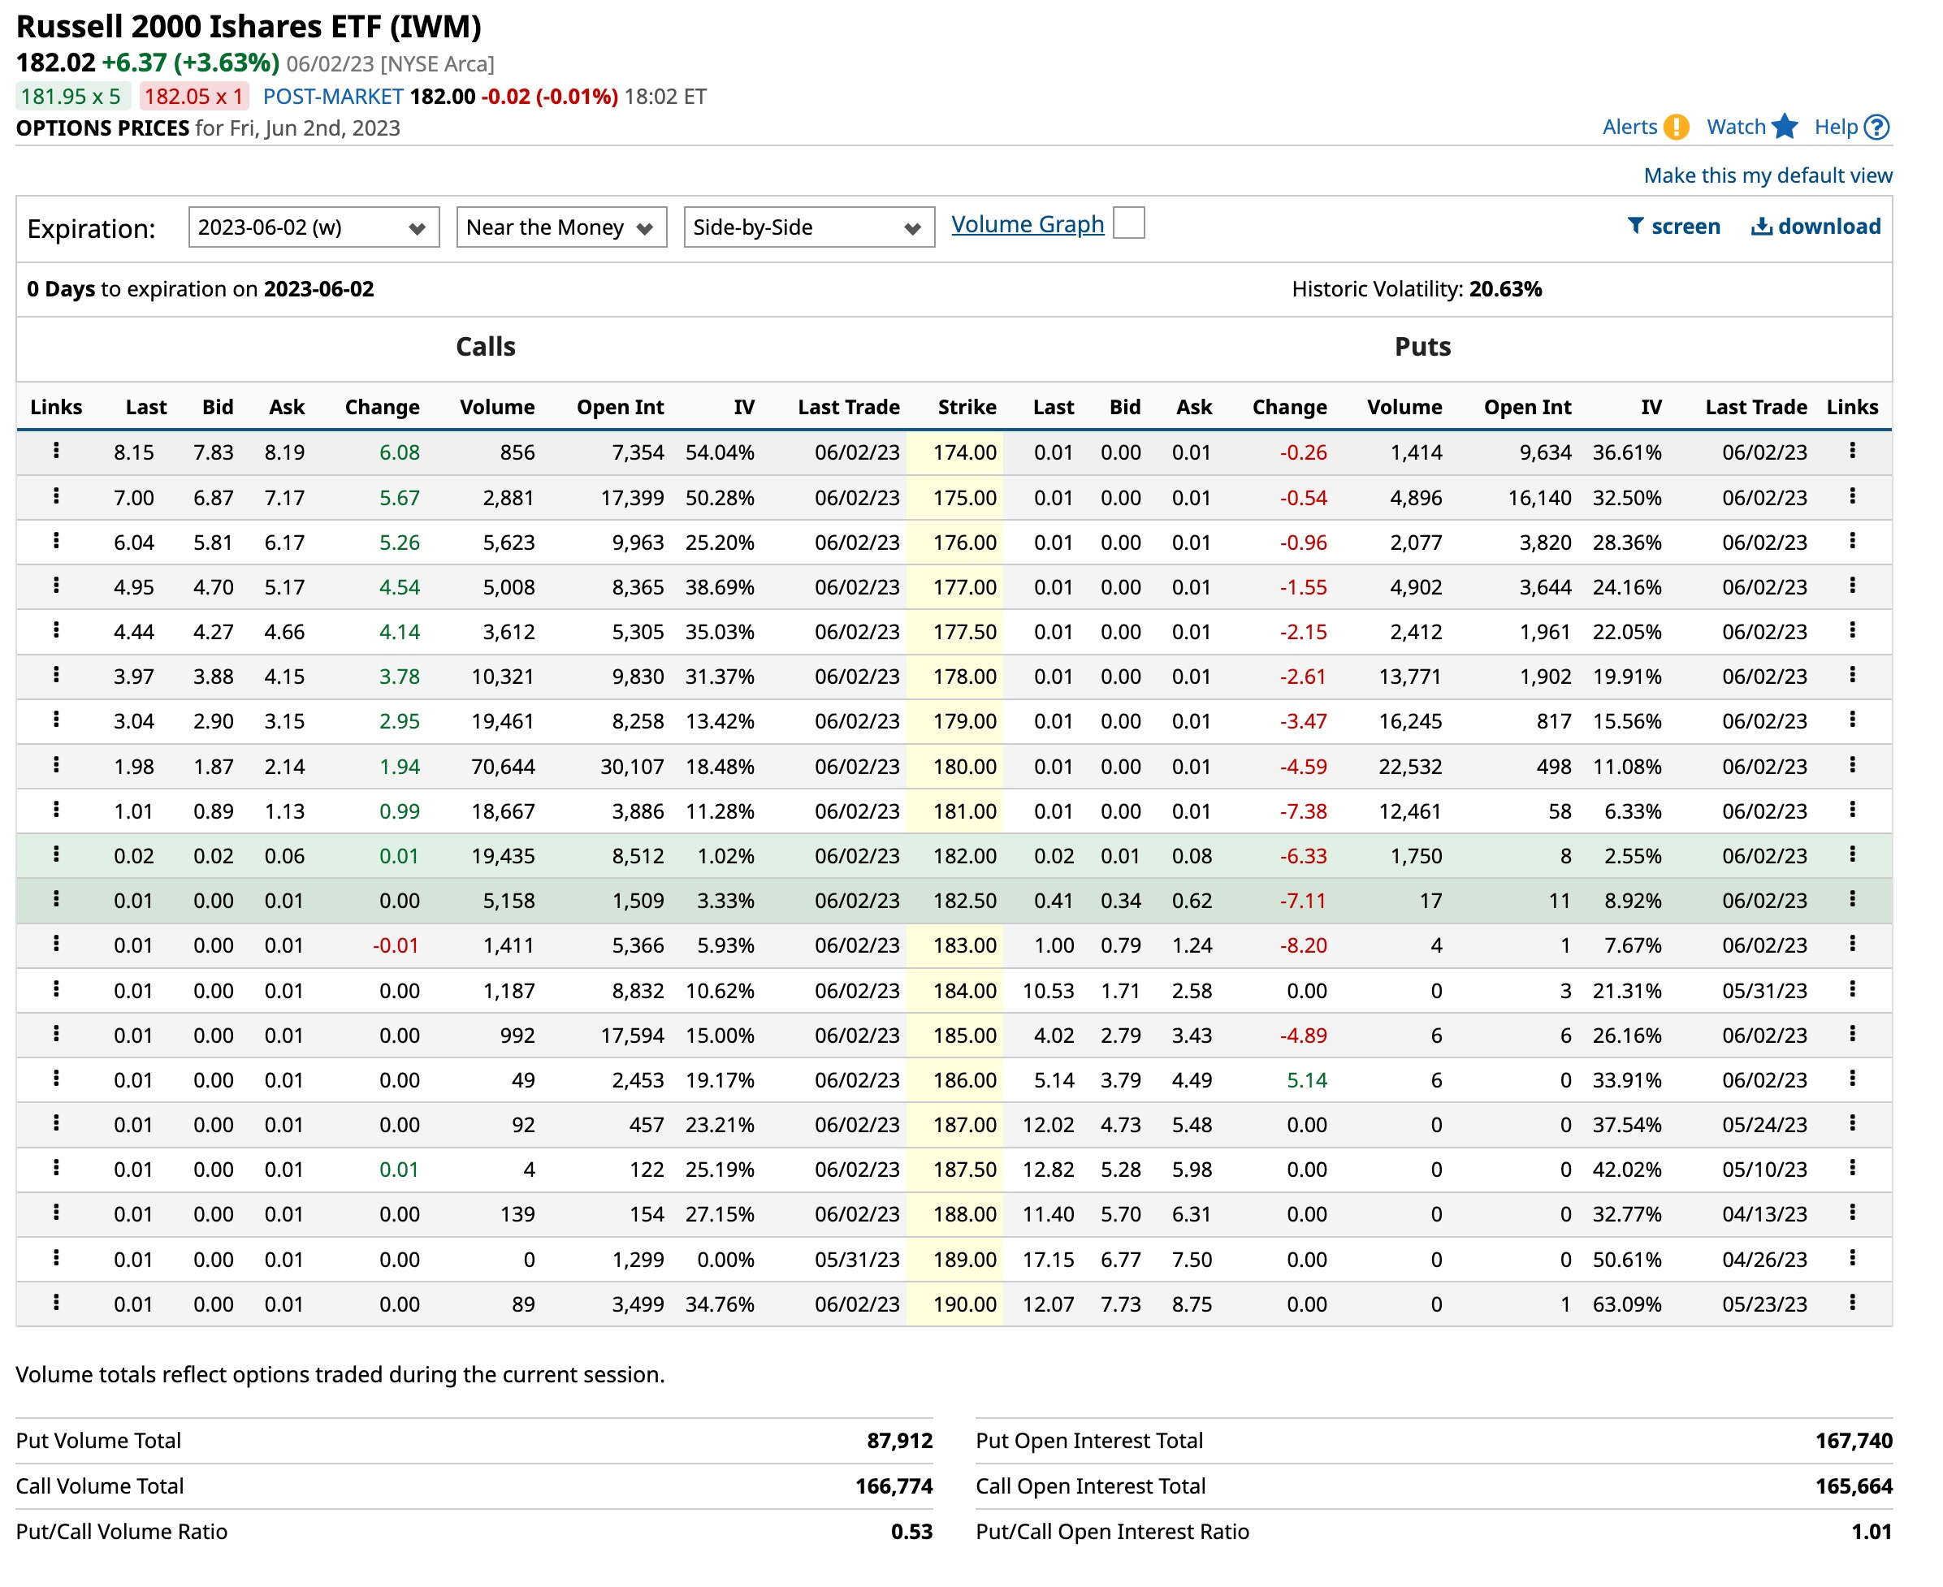Open calls links menu for 190.00 strike row
The height and width of the screenshot is (1587, 1943).
tap(57, 1303)
